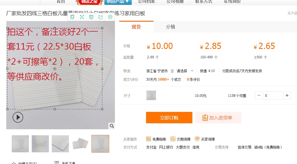297x164 pixels.
Task: Increase quantity with the plus button
Action: click(x=287, y=95)
